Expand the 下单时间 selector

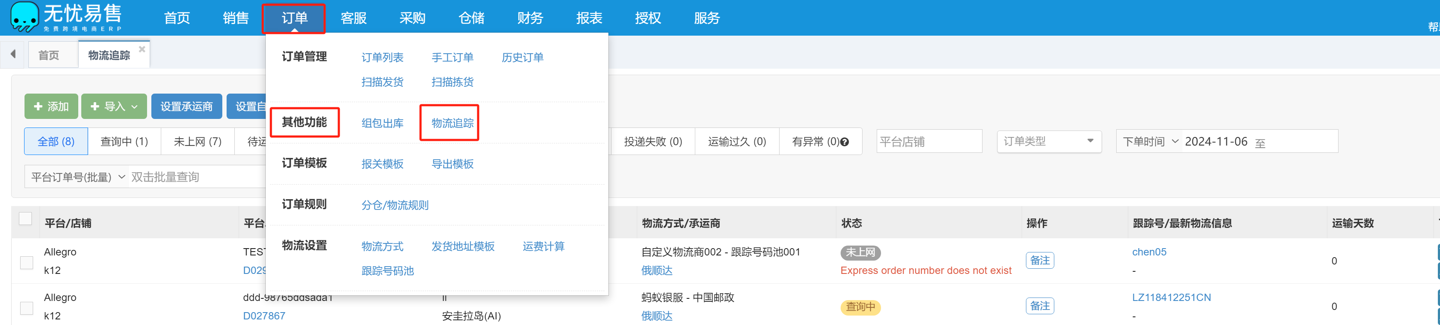tap(1150, 141)
